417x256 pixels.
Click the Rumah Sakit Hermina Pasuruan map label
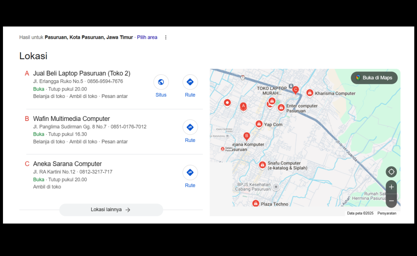pos(368,196)
